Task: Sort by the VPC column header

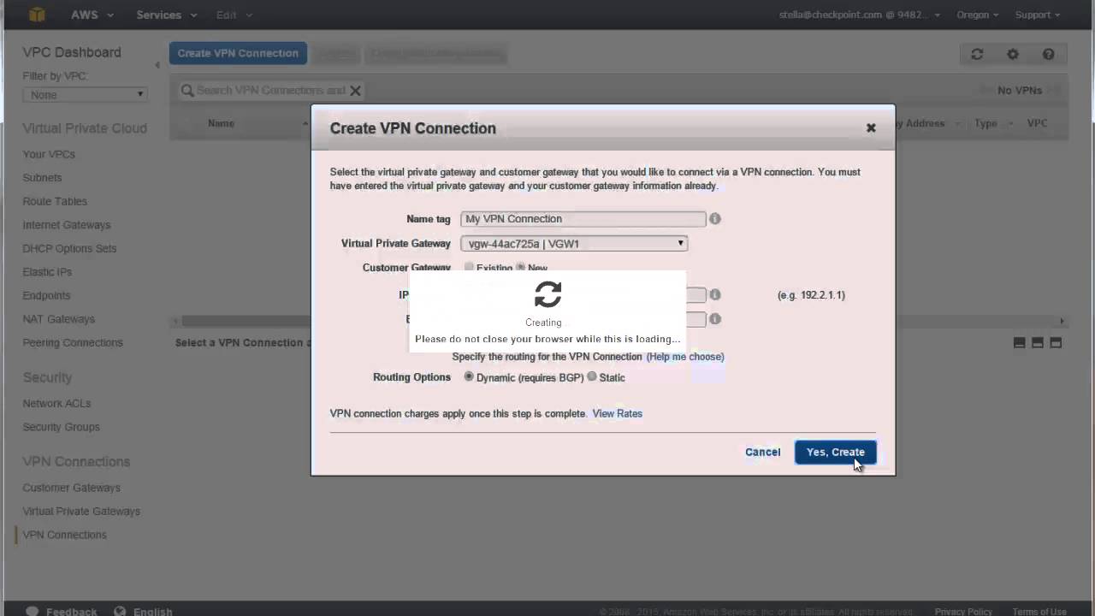Action: click(1037, 123)
